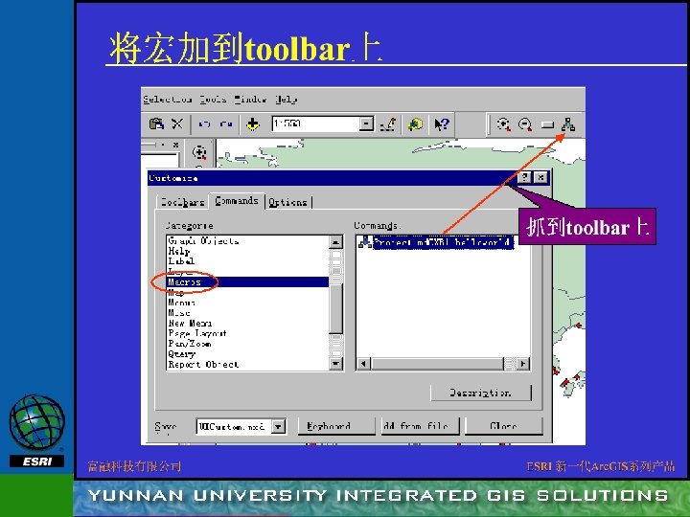Viewport: 690px width, 517px height.
Task: Select the Project macro command entry
Action: pyautogui.click(x=443, y=242)
